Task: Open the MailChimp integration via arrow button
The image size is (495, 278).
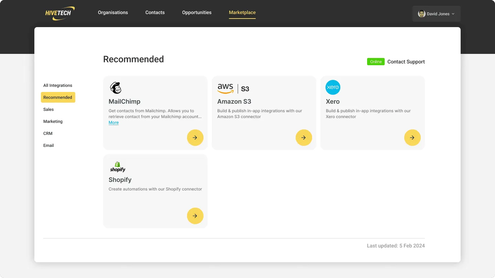Action: point(195,137)
